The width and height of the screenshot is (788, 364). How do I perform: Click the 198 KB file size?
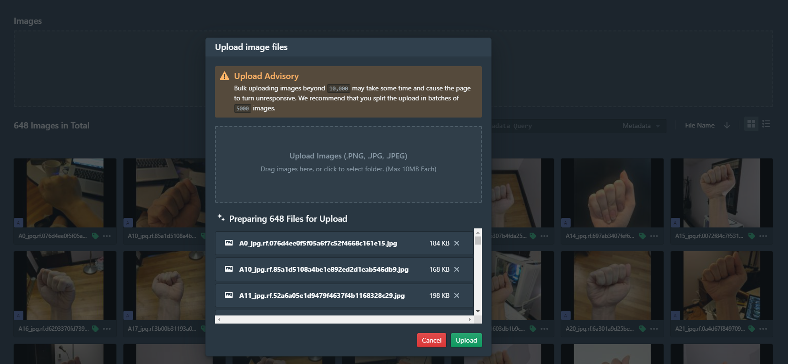click(440, 295)
